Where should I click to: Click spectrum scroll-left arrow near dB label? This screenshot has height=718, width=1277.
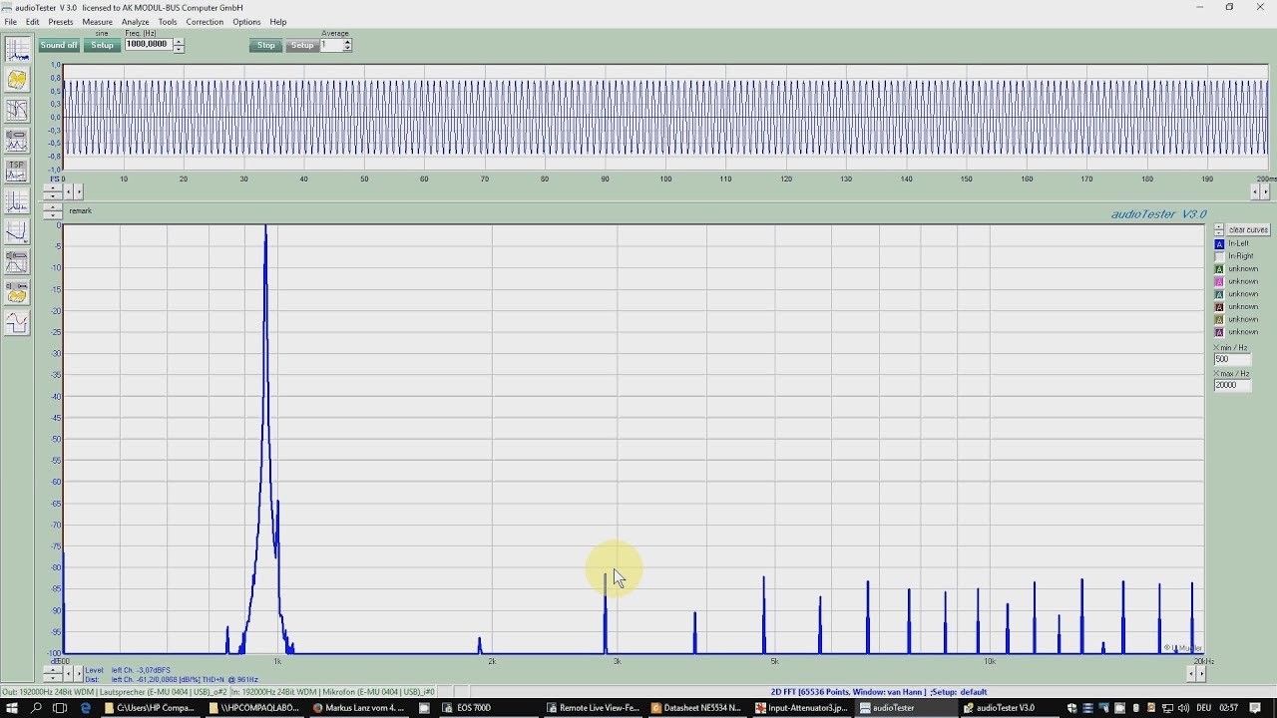coord(69,674)
